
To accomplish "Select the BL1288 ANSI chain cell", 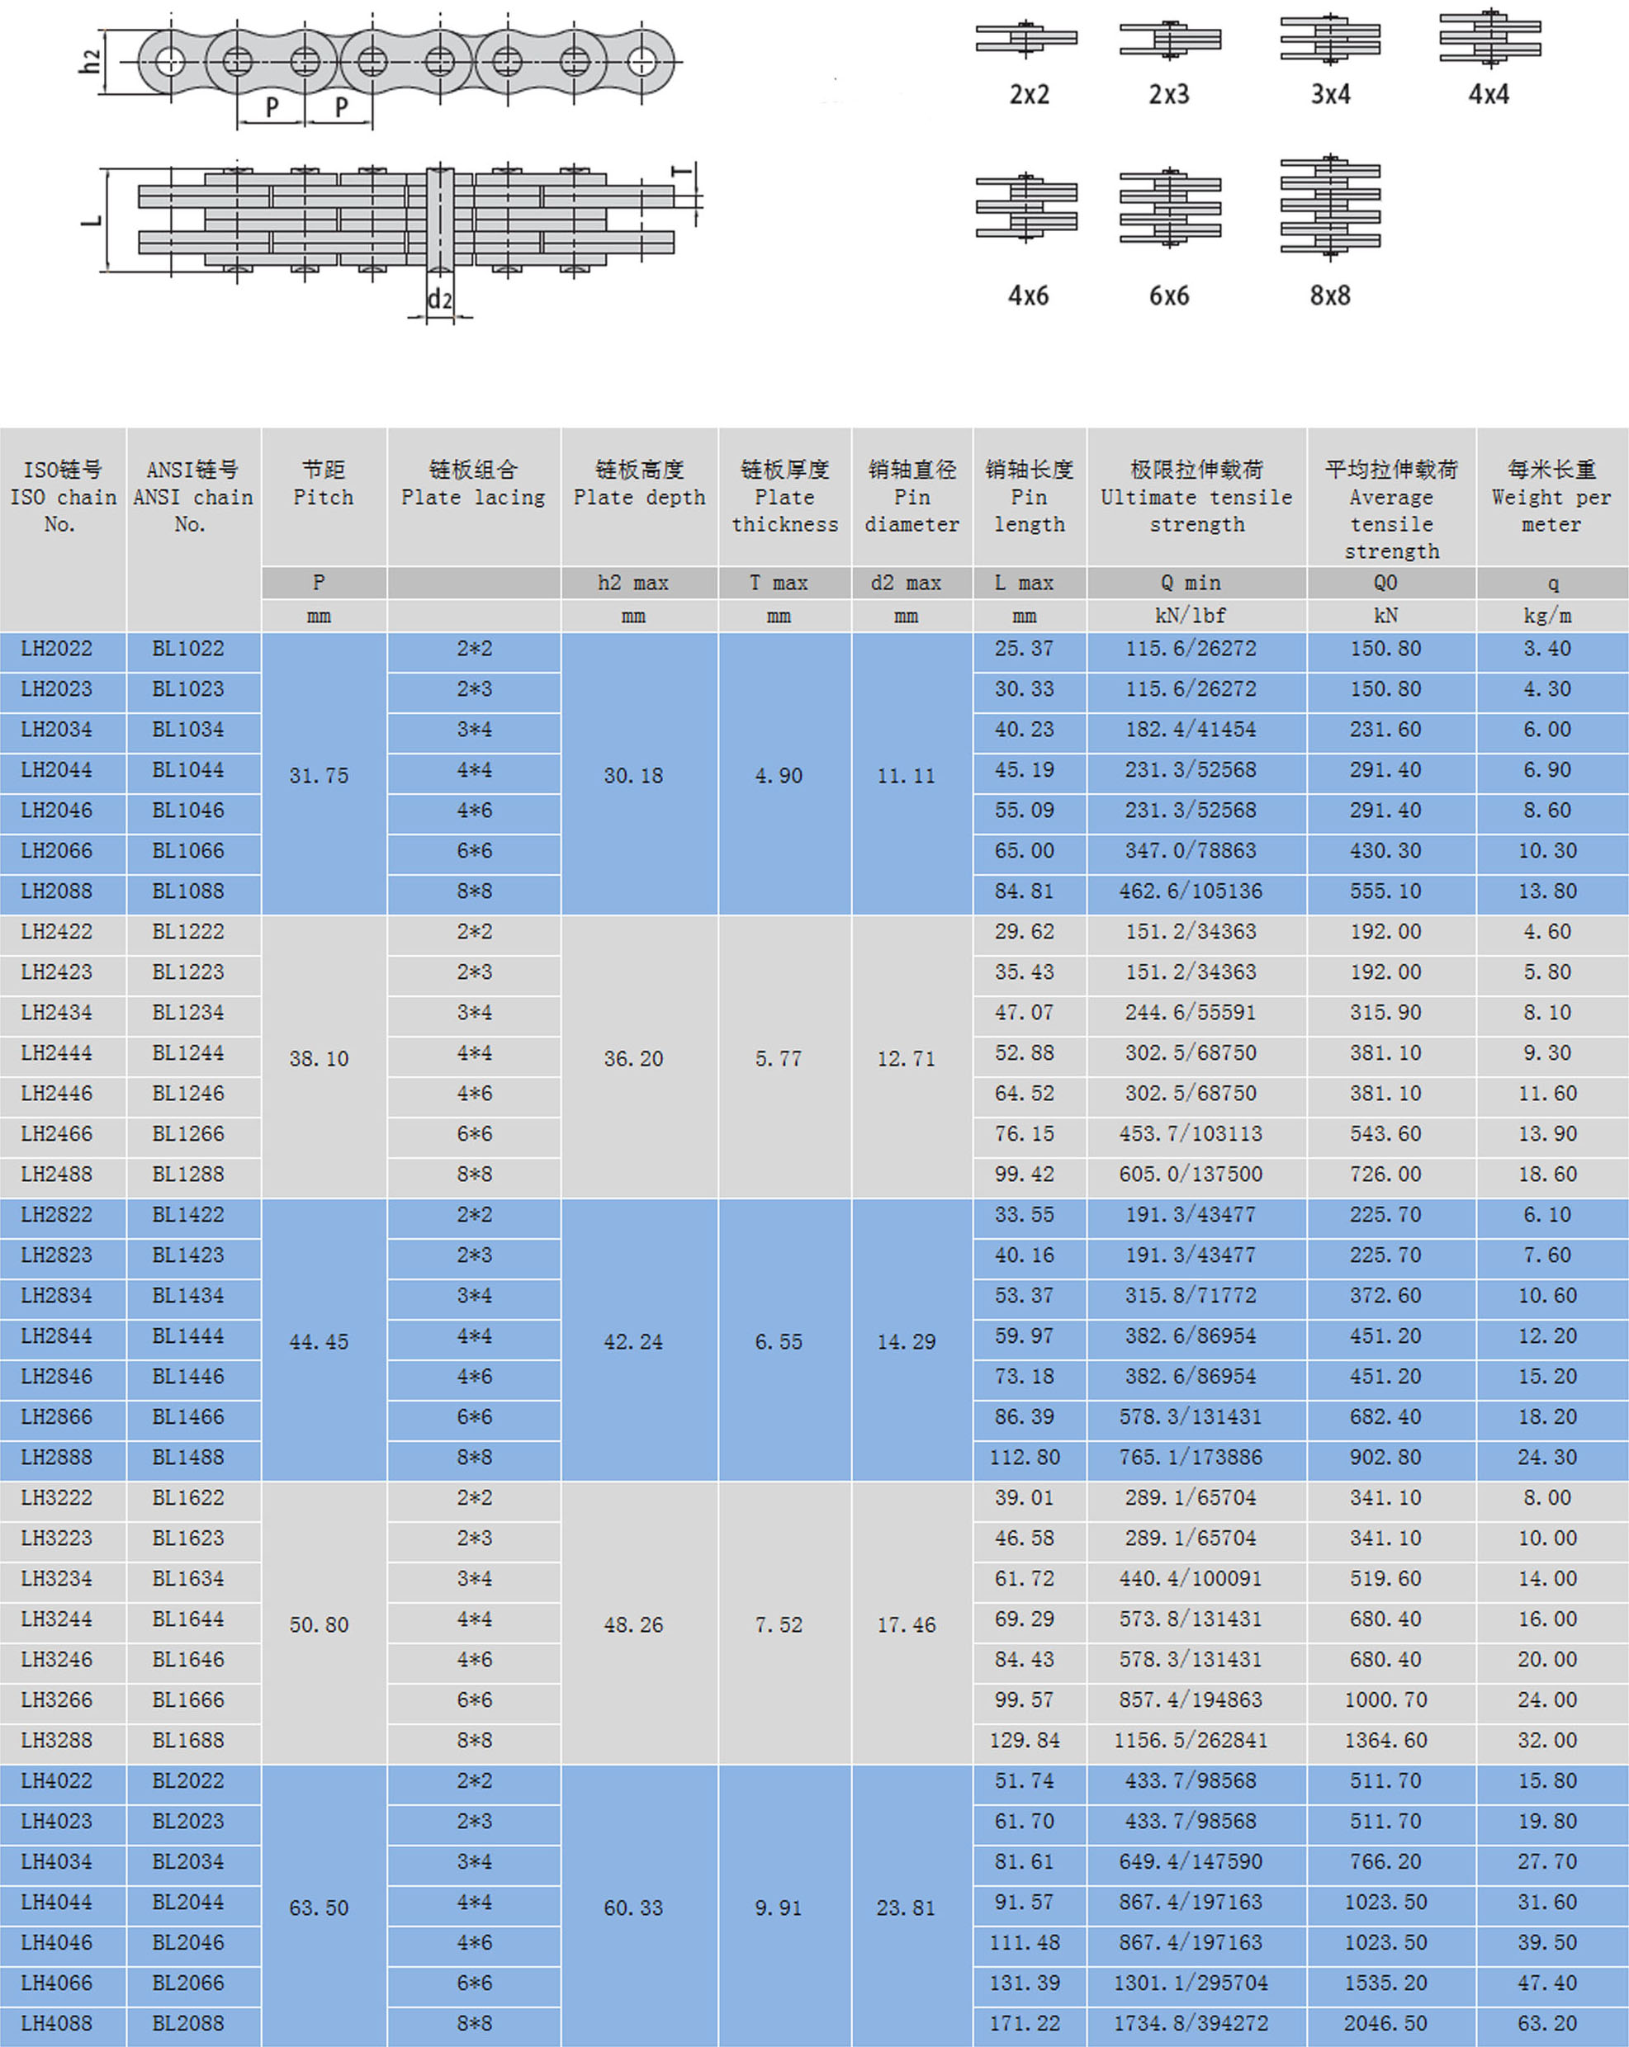I will (x=188, y=1175).
